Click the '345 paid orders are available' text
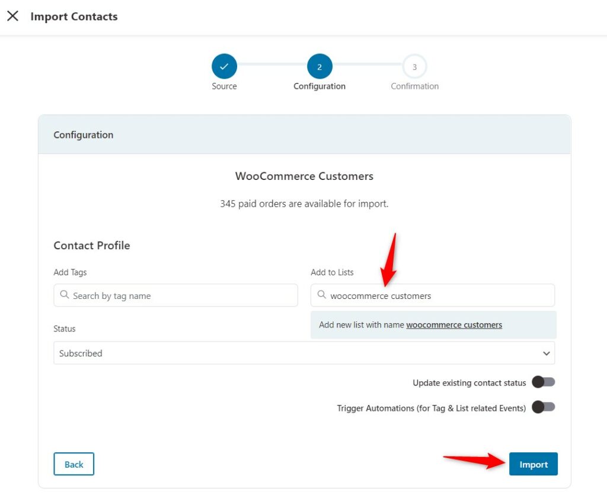 pyautogui.click(x=304, y=204)
